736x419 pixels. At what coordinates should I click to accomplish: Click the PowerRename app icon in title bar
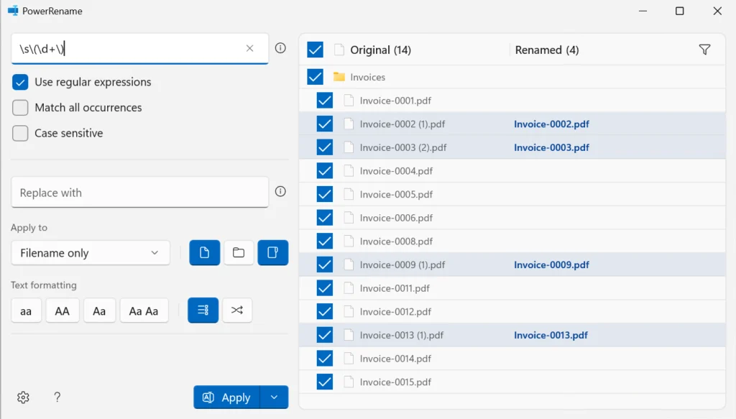tap(13, 11)
